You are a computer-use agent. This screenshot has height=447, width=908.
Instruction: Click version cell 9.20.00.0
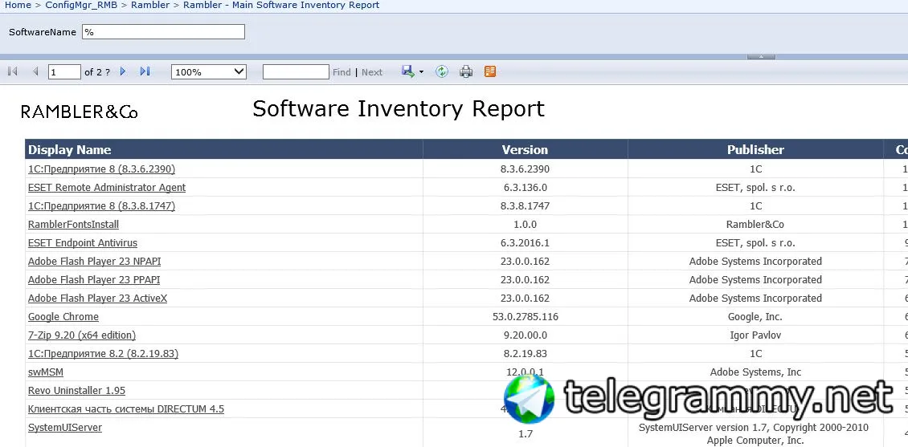click(524, 335)
